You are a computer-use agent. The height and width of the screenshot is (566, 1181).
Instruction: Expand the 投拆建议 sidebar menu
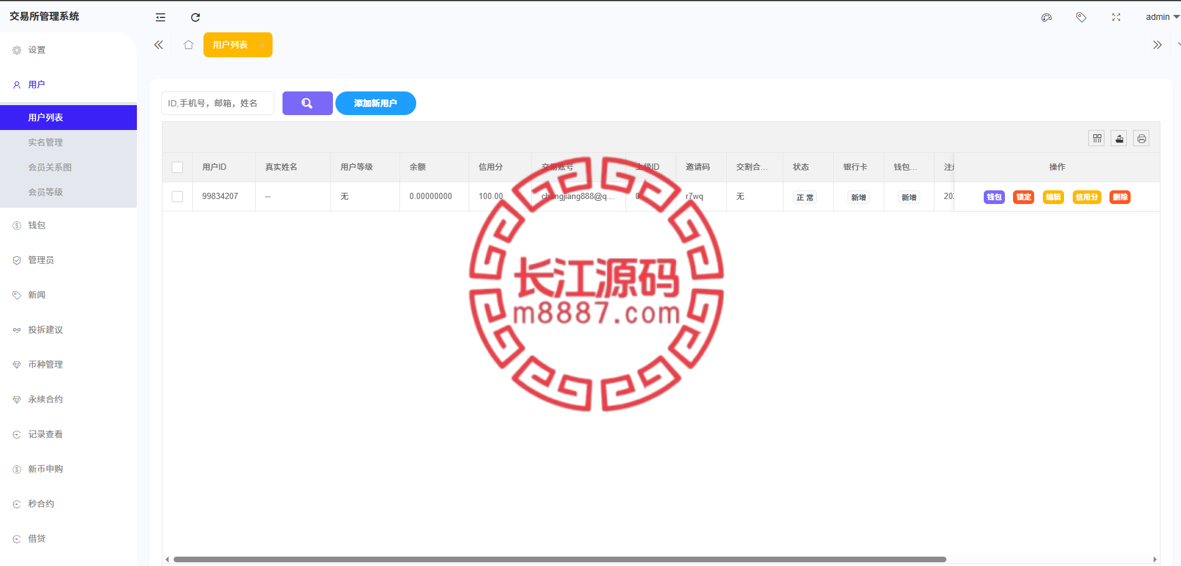point(68,330)
